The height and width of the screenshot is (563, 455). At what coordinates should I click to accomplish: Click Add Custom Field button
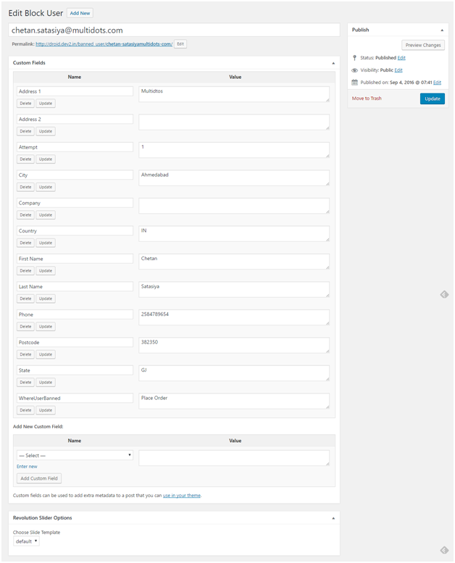pyautogui.click(x=39, y=478)
